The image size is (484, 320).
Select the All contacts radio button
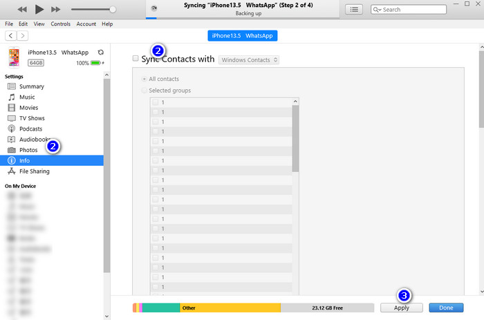(x=144, y=79)
